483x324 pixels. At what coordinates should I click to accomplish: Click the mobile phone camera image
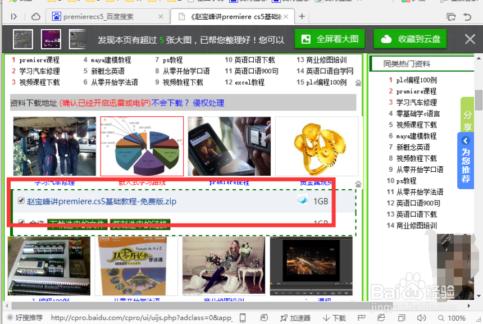229,146
